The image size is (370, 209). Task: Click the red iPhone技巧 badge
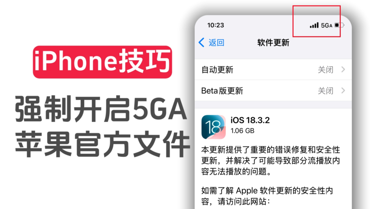click(x=102, y=62)
